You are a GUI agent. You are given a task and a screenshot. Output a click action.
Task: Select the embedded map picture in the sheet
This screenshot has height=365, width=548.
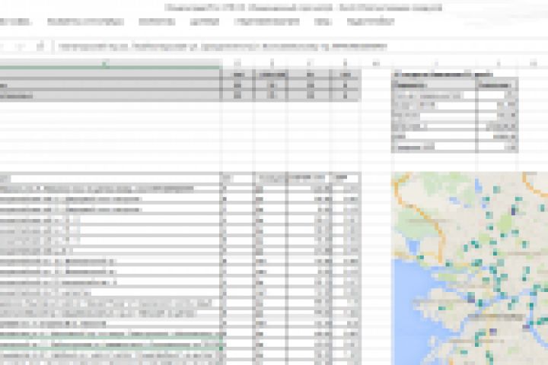point(470,268)
